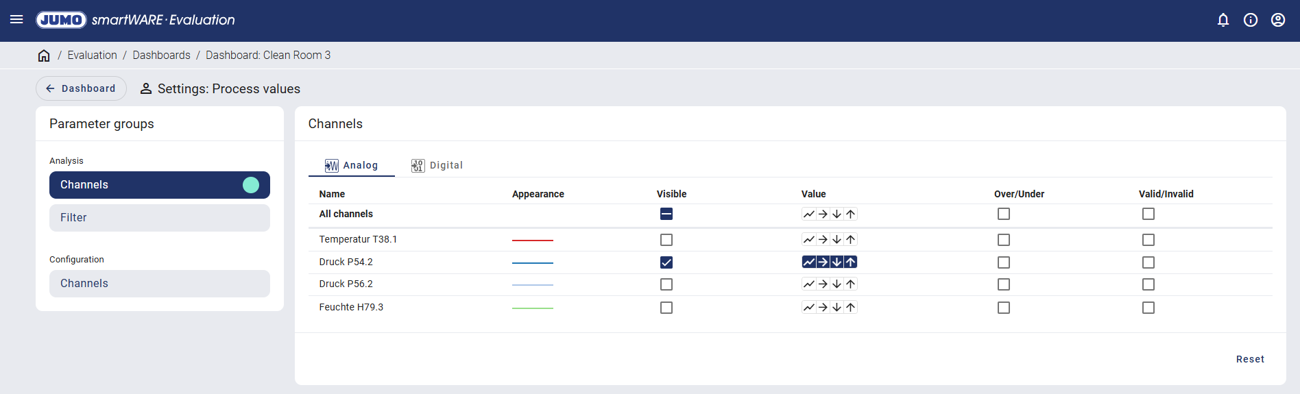Go back using the Dashboard button
1300x394 pixels.
coord(81,88)
